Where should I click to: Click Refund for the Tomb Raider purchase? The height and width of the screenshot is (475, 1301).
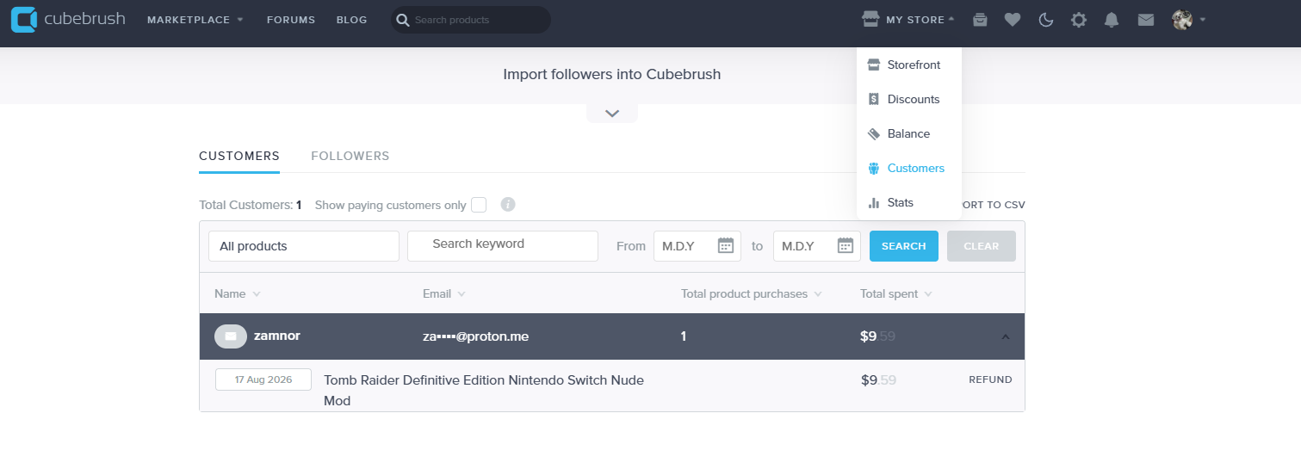tap(990, 379)
